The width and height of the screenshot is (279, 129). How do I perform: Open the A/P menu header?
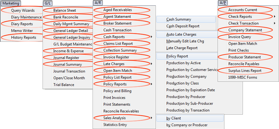[223, 3]
